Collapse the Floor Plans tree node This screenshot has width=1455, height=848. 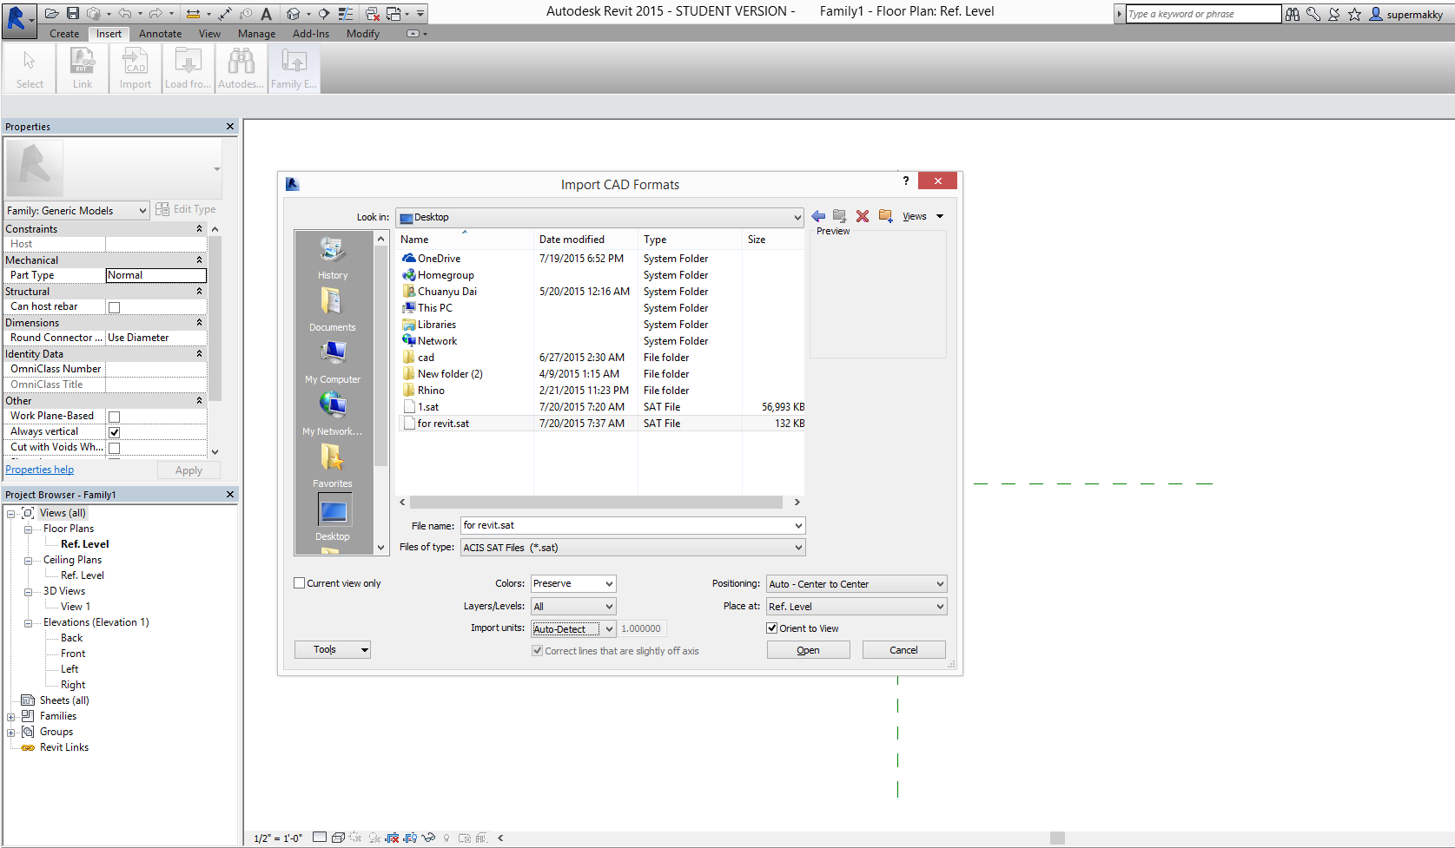28,529
